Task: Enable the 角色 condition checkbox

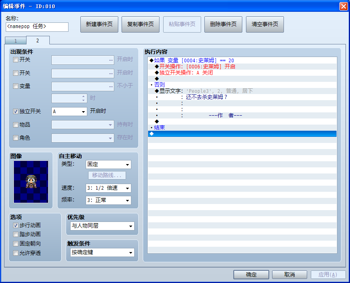Action: (16, 138)
